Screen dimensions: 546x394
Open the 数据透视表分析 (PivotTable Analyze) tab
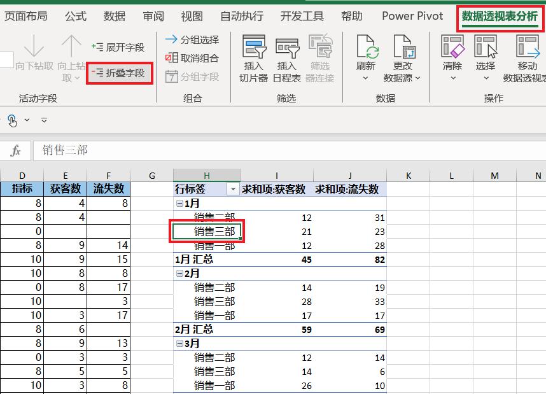500,16
